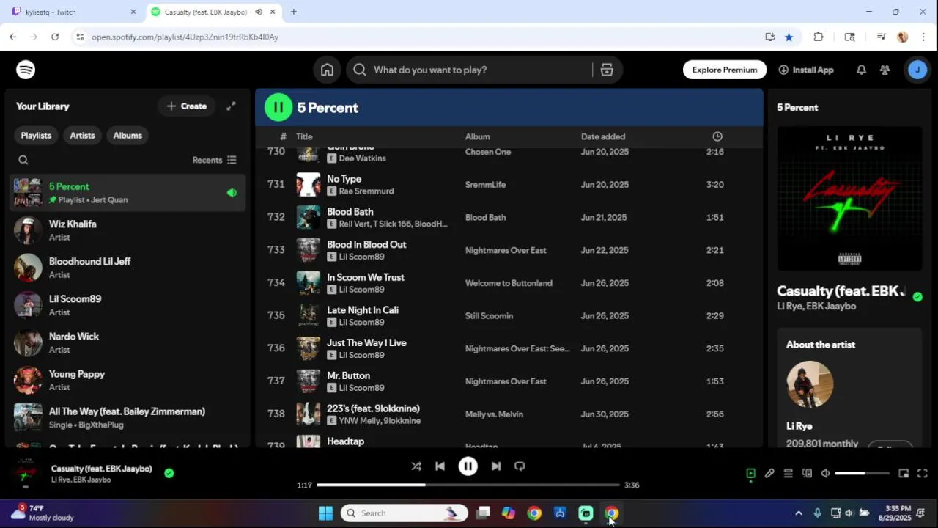Screen dimensions: 938x528
Task: Select the Playlists filter
Action: pyautogui.click(x=36, y=136)
